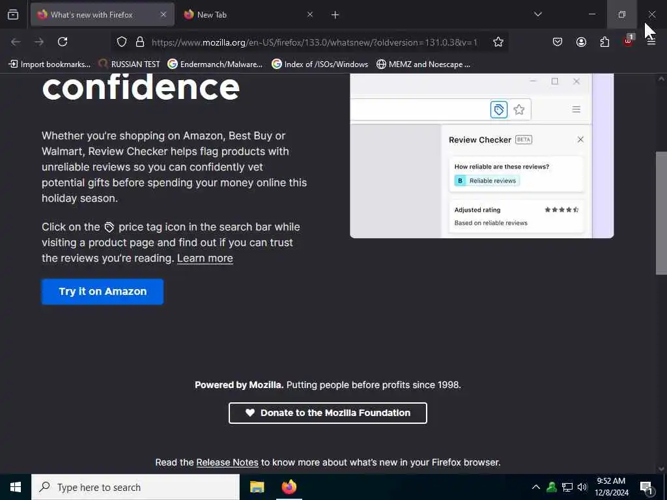Show hidden system tray icons
667x500 pixels.
tap(536, 487)
